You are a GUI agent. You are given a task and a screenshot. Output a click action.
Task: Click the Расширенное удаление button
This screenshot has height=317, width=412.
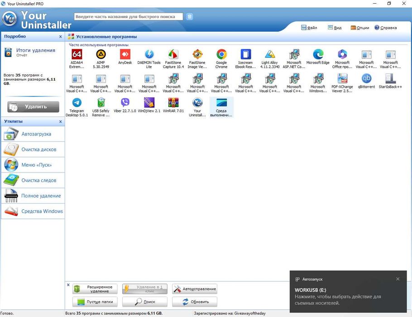pyautogui.click(x=95, y=289)
